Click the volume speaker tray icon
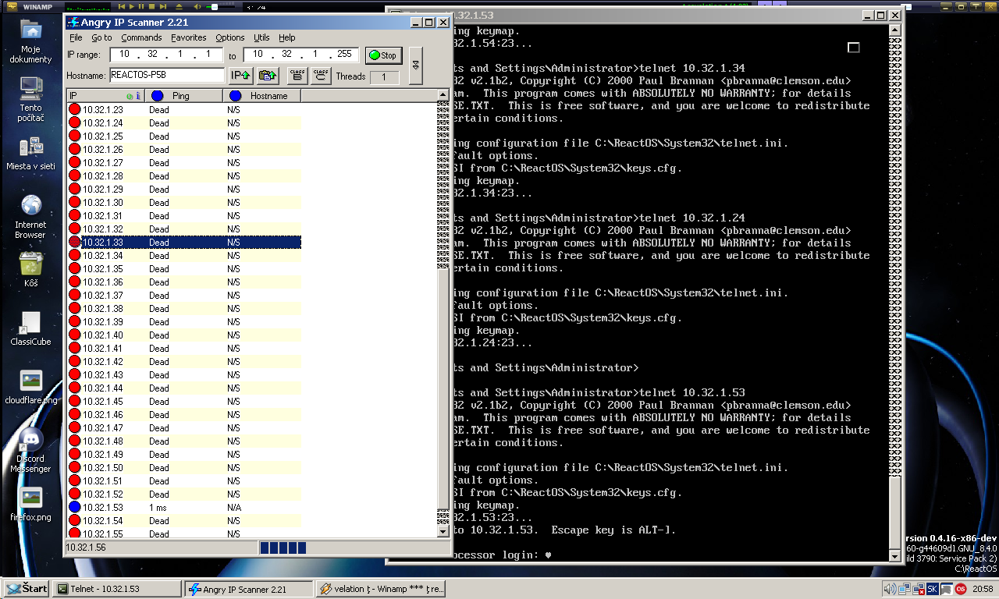The image size is (999, 599). coord(890,589)
